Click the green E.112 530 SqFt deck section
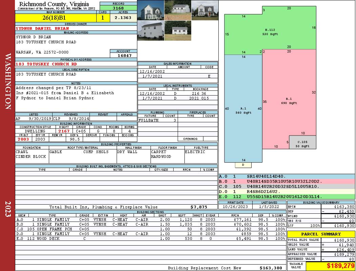Viewport: 356px width, 271px height. [x=270, y=30]
